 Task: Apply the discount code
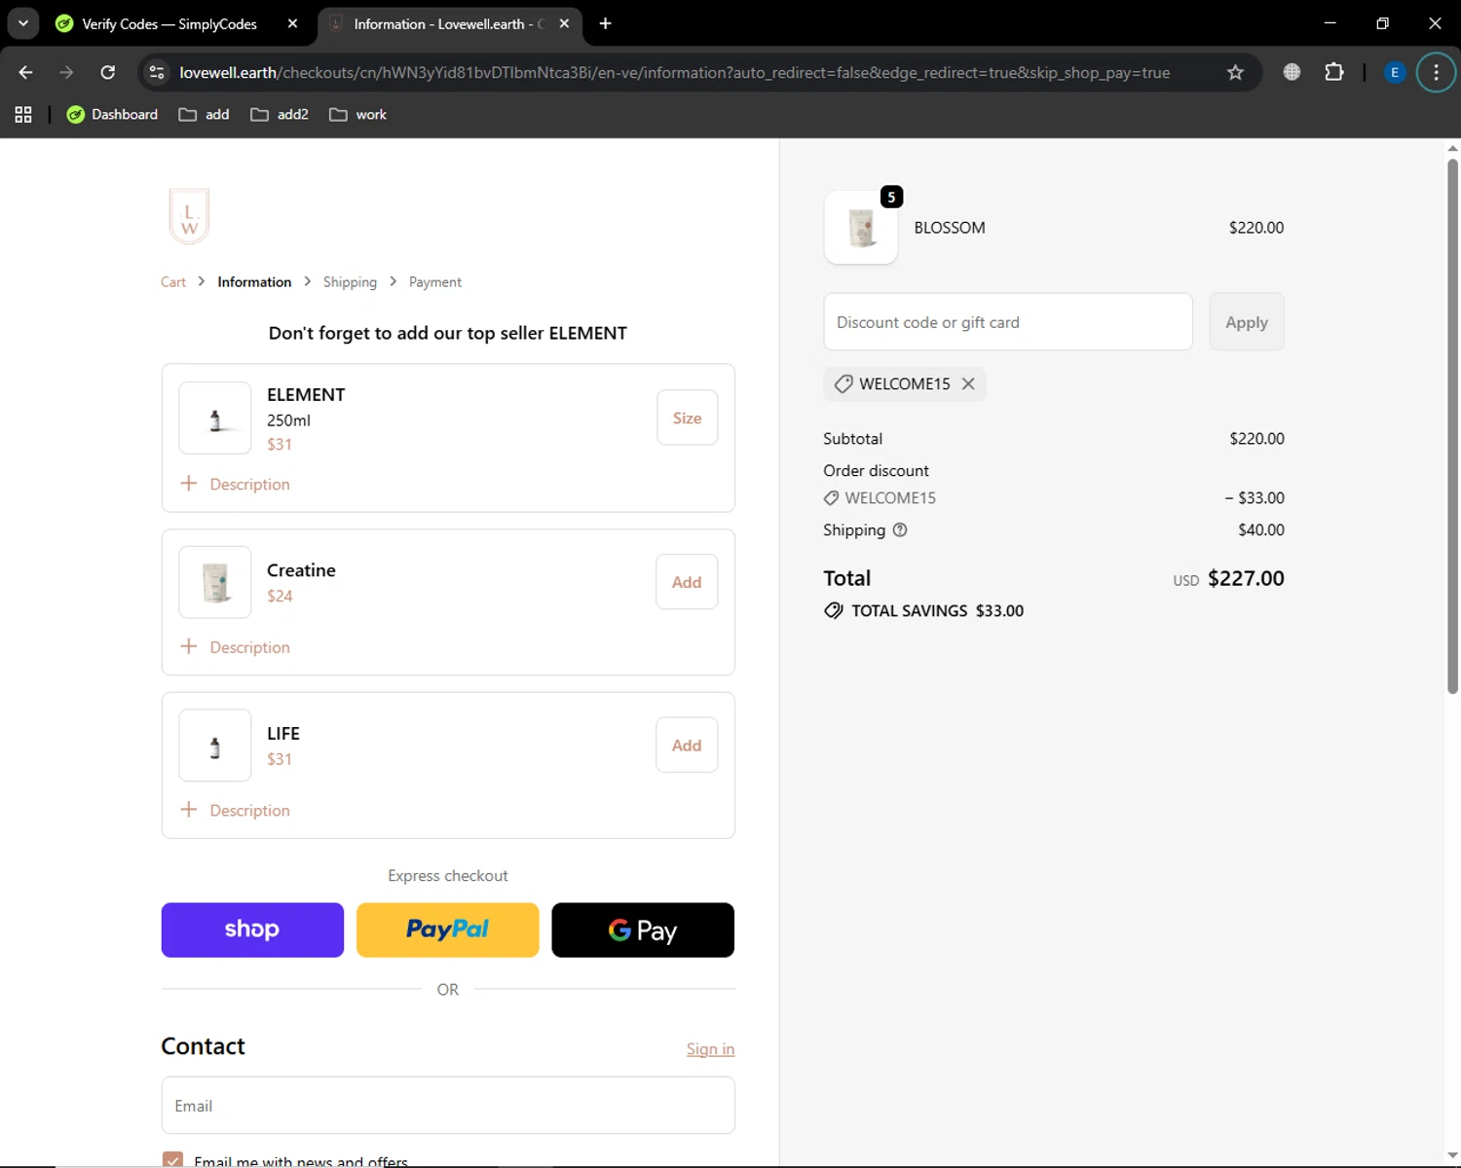click(1247, 321)
